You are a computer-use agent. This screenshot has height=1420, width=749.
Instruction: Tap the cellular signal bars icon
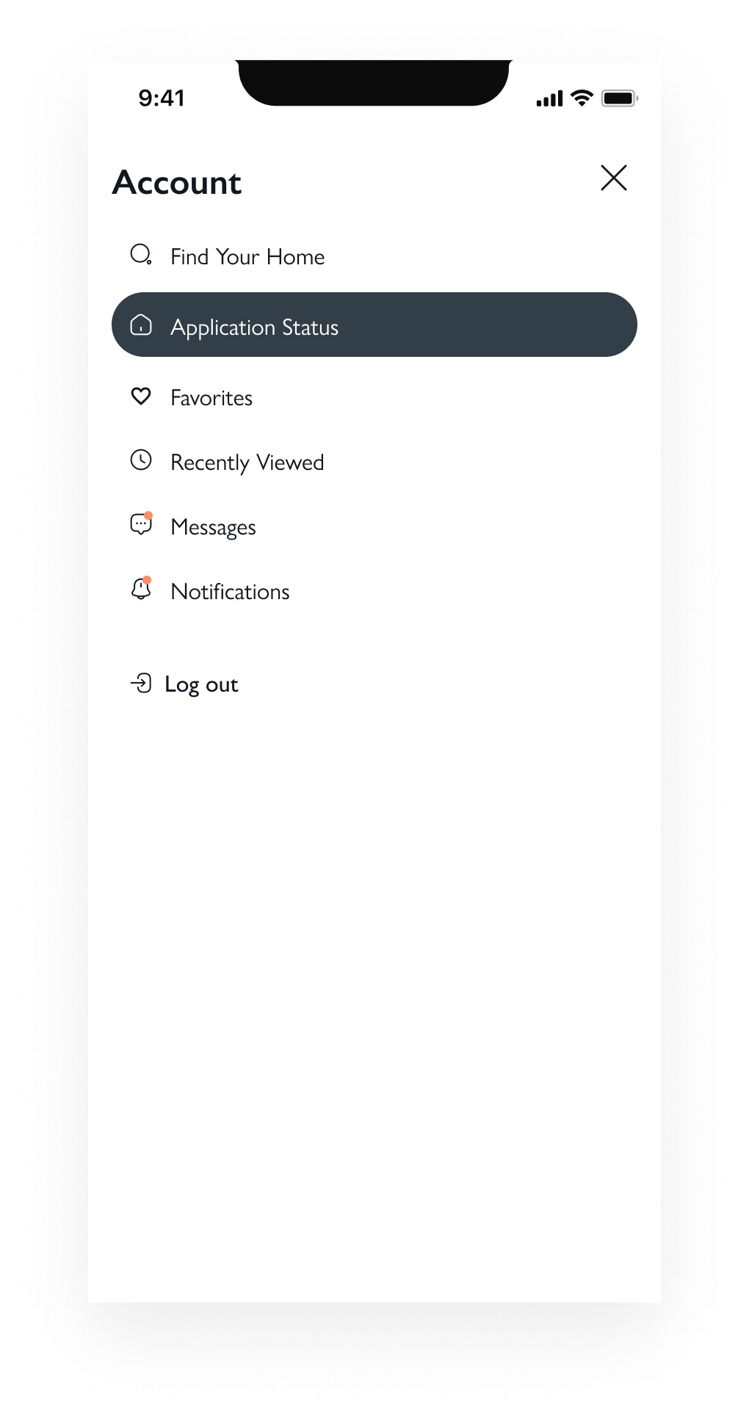(549, 99)
